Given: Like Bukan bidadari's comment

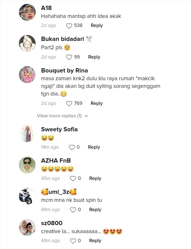Looking at the screenshot, I should pos(69,57).
